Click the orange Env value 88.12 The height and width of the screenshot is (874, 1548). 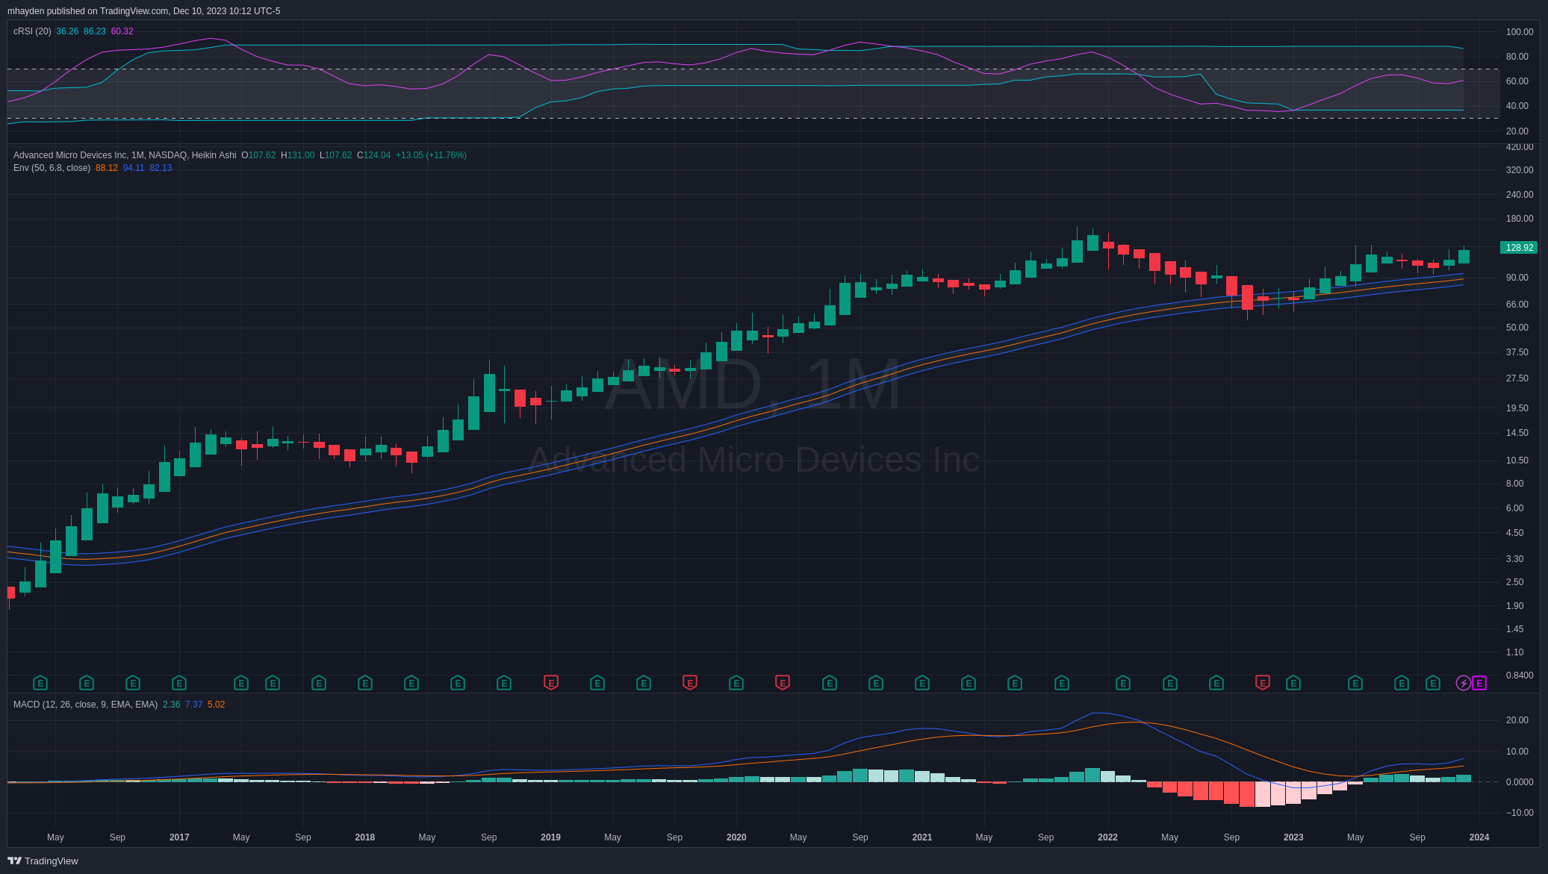click(107, 168)
